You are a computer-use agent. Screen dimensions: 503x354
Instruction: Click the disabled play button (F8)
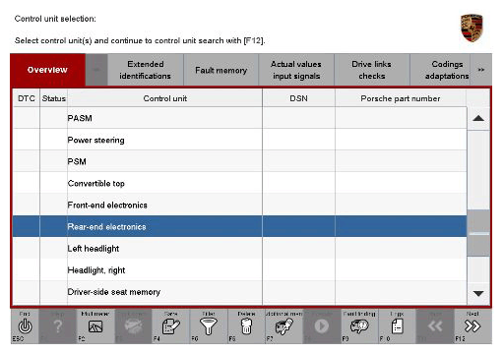pos(322,326)
